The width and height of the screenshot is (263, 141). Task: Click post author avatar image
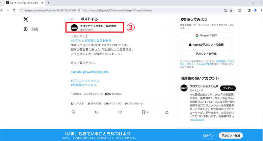74,28
